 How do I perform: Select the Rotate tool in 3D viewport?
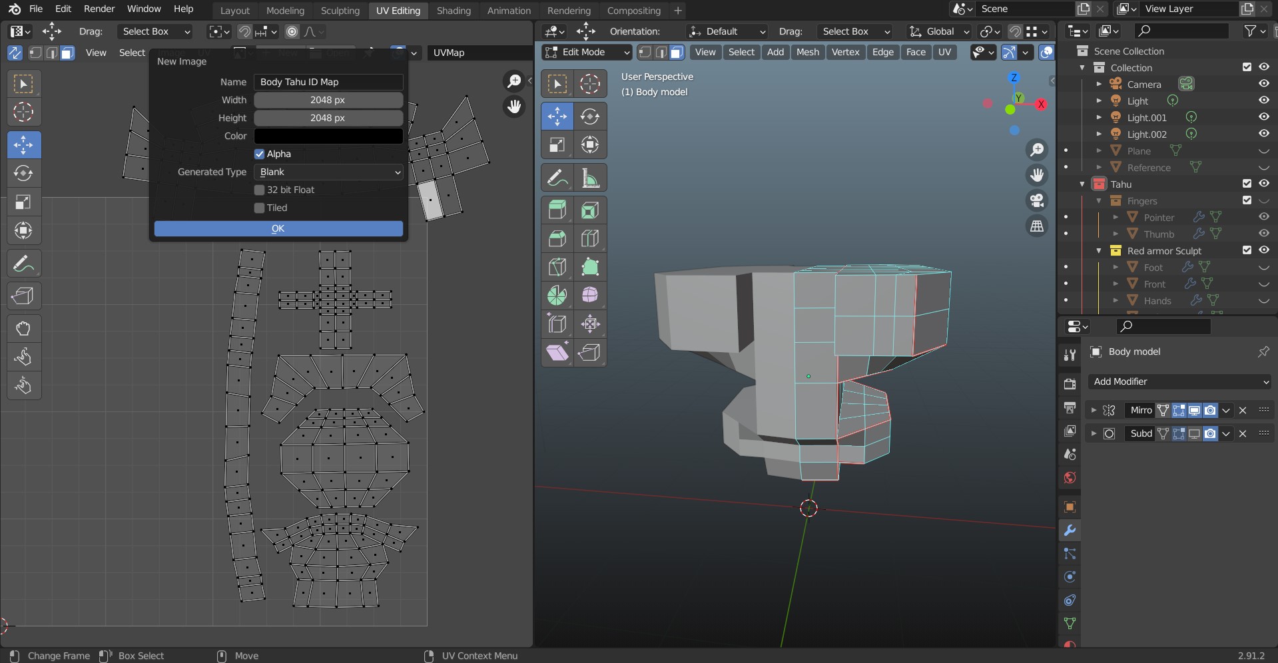coord(589,116)
